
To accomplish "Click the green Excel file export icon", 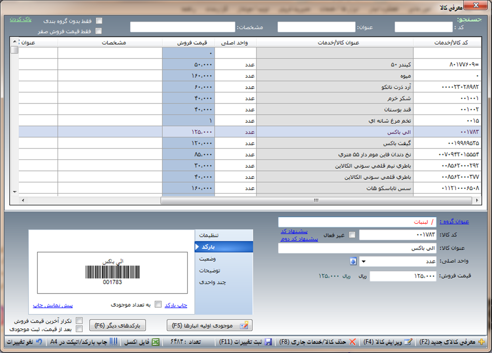I will tap(155, 342).
